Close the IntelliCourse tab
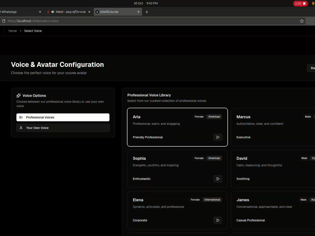Screen dimensions: 315x236 click(x=138, y=12)
